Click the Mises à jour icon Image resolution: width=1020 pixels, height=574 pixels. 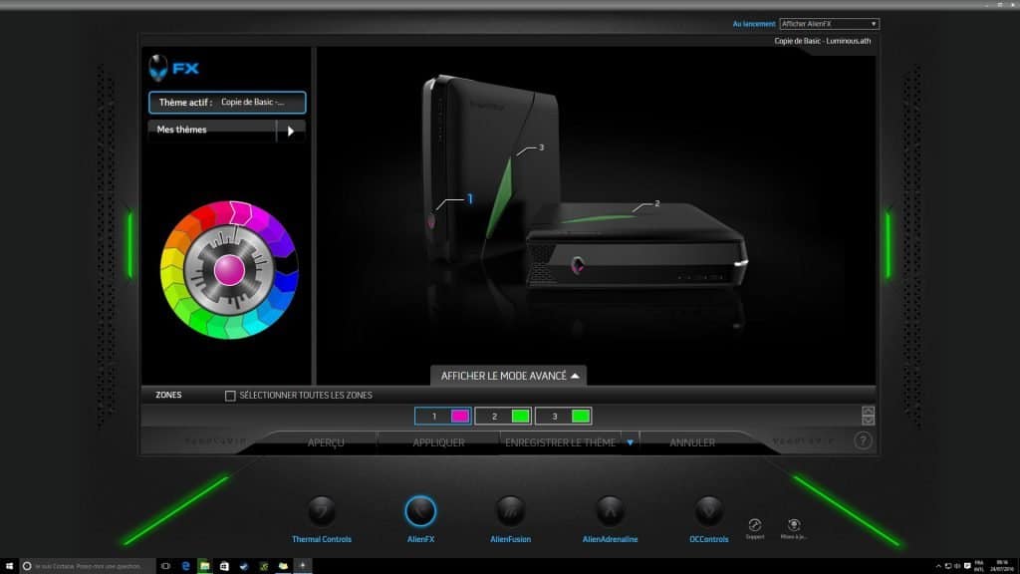pos(794,520)
